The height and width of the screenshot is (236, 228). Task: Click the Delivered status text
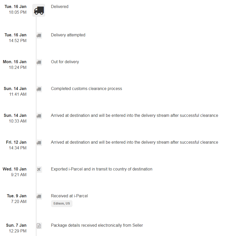click(60, 7)
